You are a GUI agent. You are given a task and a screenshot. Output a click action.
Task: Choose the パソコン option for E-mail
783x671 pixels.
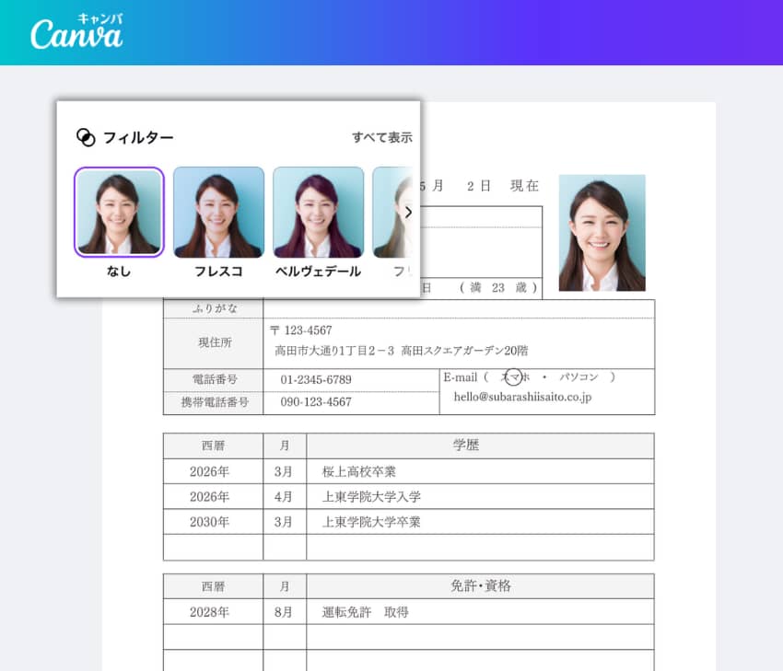pyautogui.click(x=578, y=376)
